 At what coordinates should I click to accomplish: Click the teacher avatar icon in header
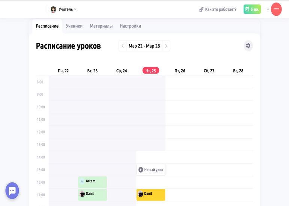pyautogui.click(x=53, y=9)
